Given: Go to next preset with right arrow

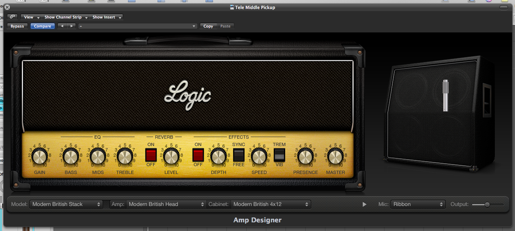Looking at the screenshot, I should coord(71,26).
